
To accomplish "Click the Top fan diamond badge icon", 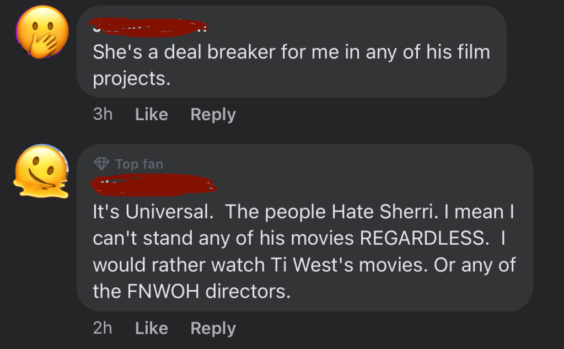I will 102,164.
